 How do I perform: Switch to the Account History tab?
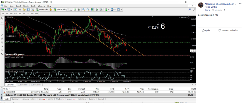[29, 99]
